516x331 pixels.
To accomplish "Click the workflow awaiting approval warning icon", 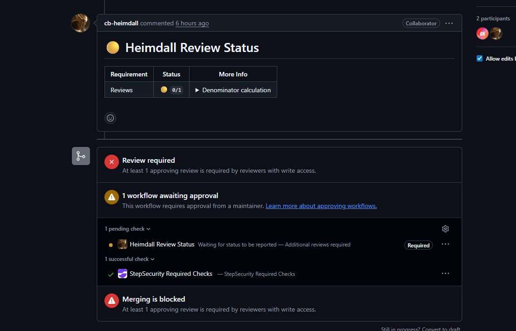I will (x=112, y=197).
